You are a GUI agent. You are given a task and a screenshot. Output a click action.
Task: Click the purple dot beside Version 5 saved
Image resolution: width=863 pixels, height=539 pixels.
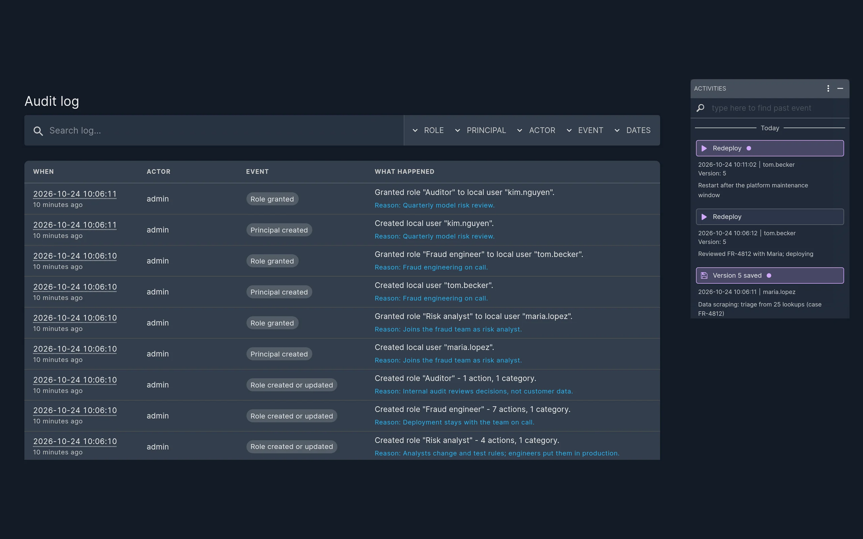(x=769, y=276)
